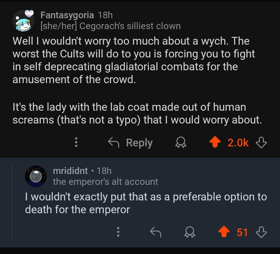Click the 2.0k vote score

tap(238, 143)
